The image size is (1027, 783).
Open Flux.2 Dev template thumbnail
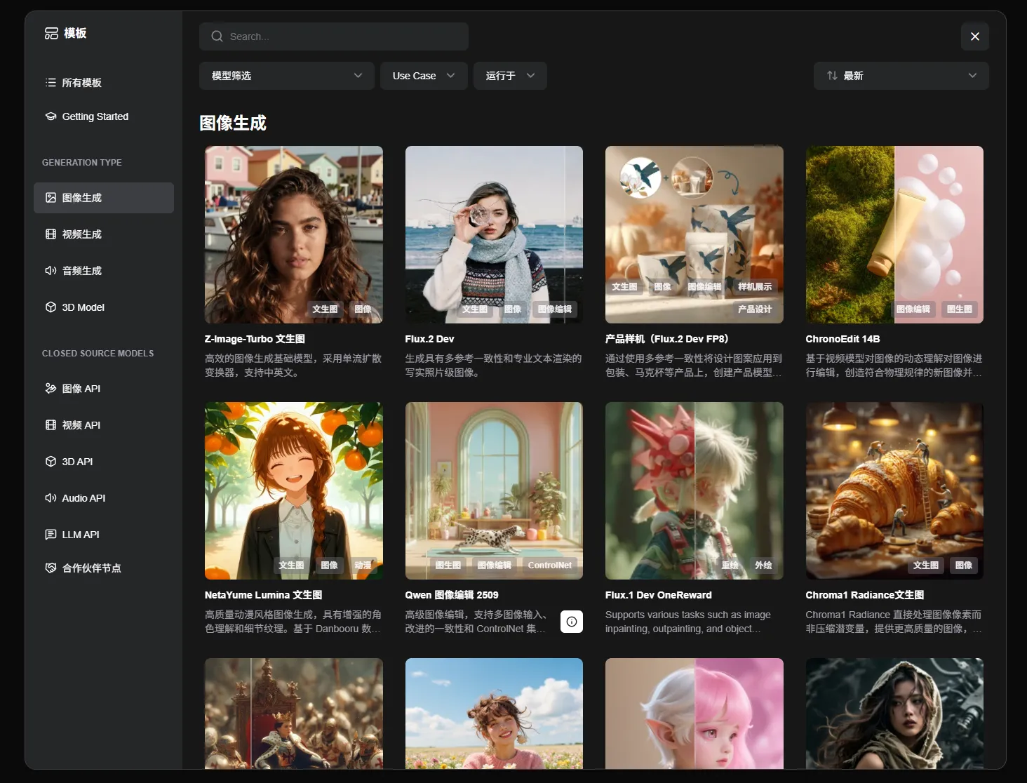494,234
